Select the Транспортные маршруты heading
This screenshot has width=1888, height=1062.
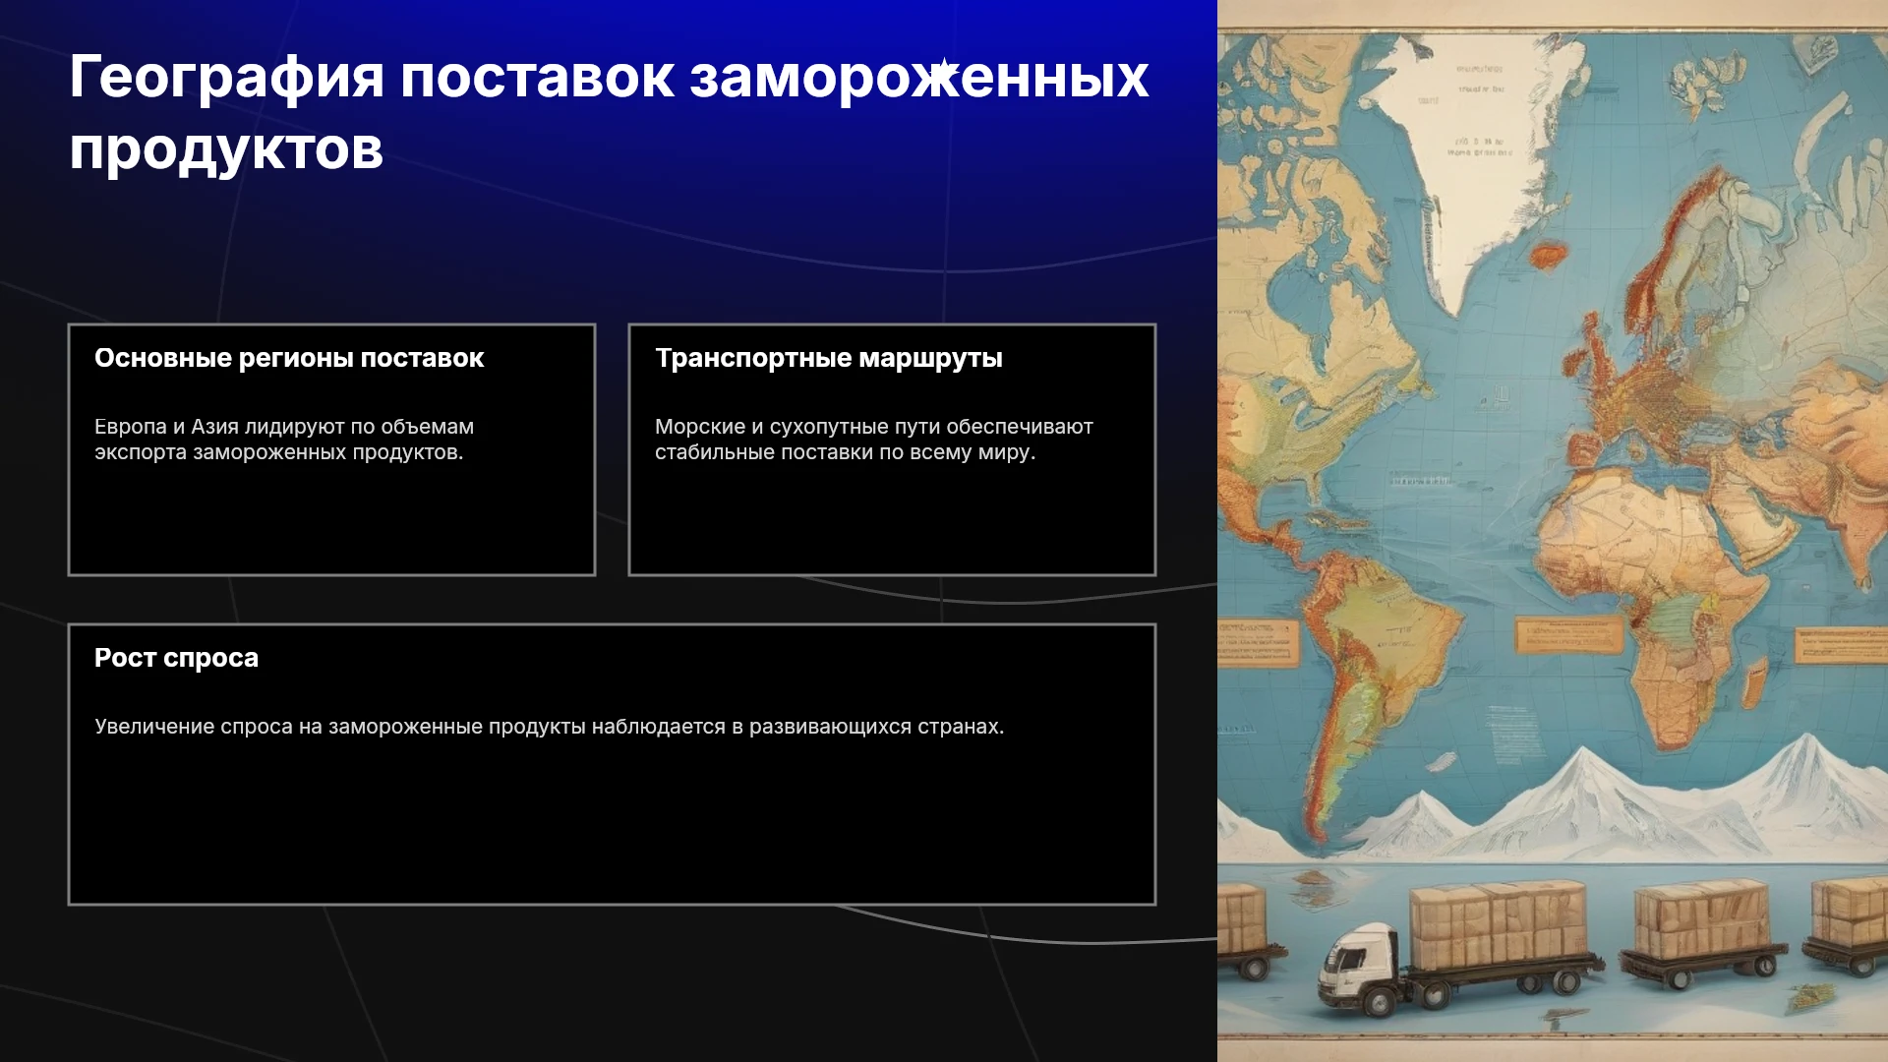click(x=829, y=358)
